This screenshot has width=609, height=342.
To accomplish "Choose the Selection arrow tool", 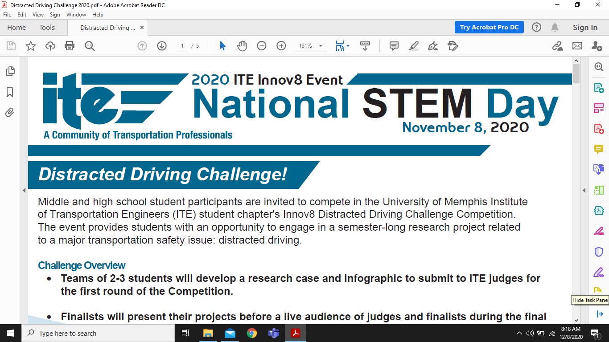I will [223, 46].
